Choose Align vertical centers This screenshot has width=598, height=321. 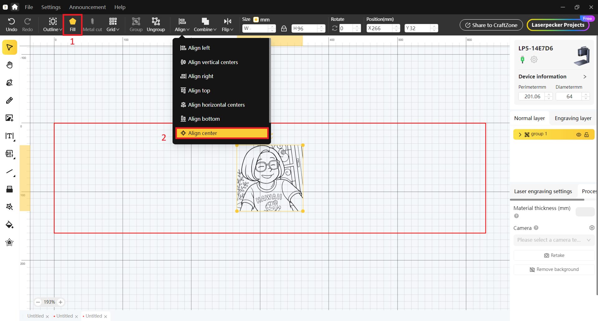coord(221,62)
